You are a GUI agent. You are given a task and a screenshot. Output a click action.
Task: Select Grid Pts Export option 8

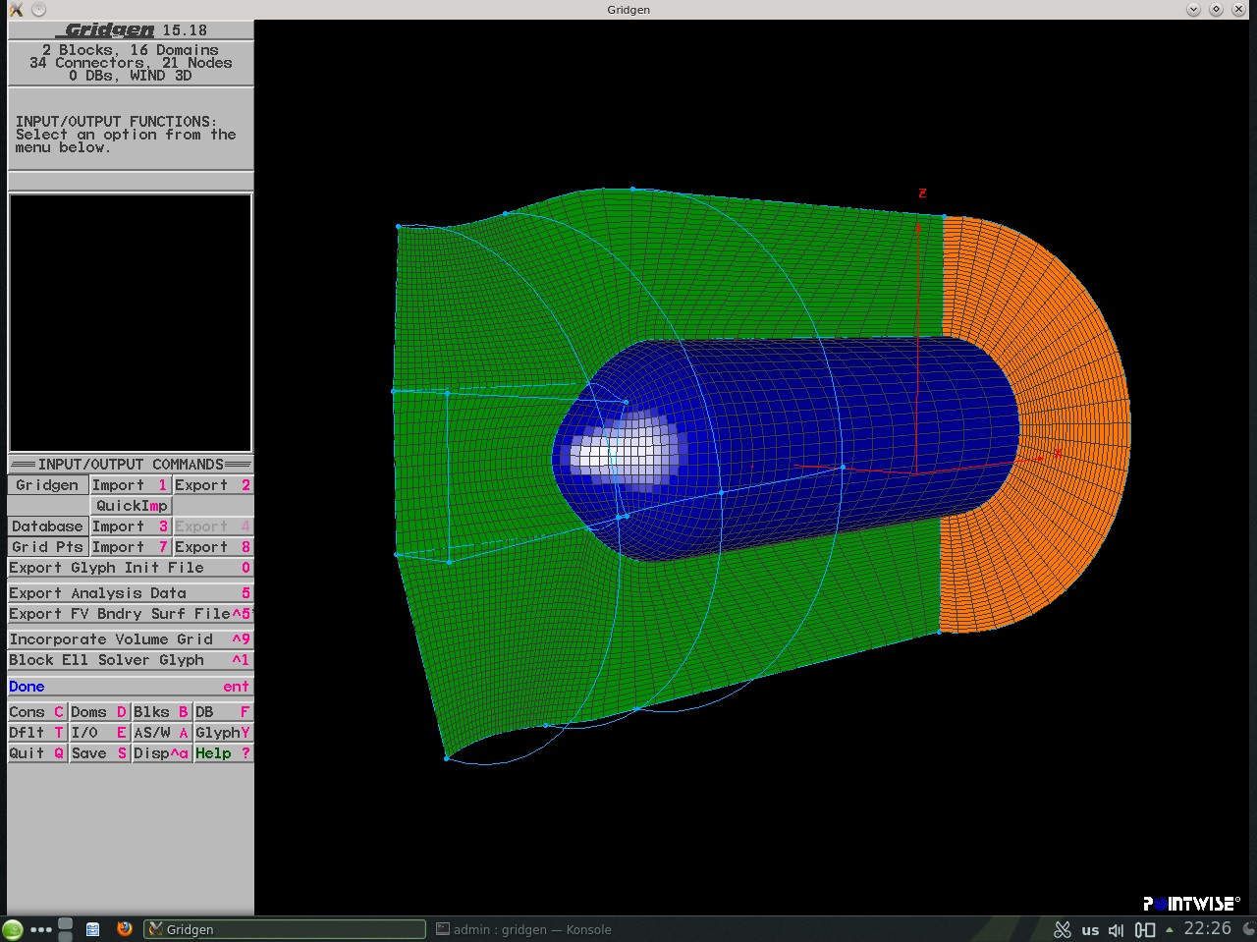coord(213,547)
